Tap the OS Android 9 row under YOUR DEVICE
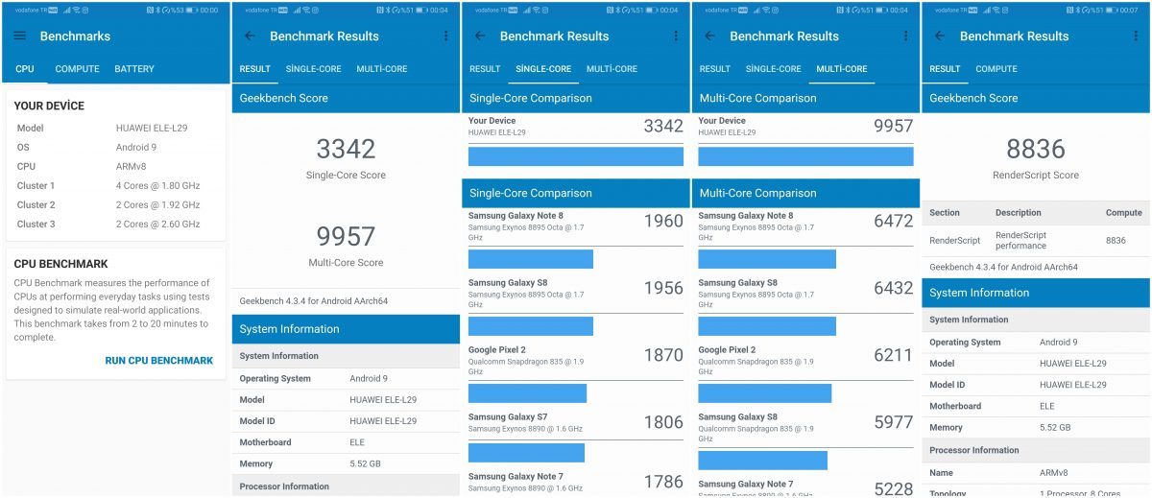This screenshot has height=498, width=1152. 116,147
